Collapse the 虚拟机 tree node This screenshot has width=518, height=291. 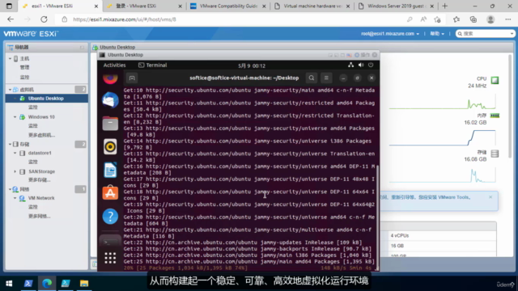tap(10, 90)
